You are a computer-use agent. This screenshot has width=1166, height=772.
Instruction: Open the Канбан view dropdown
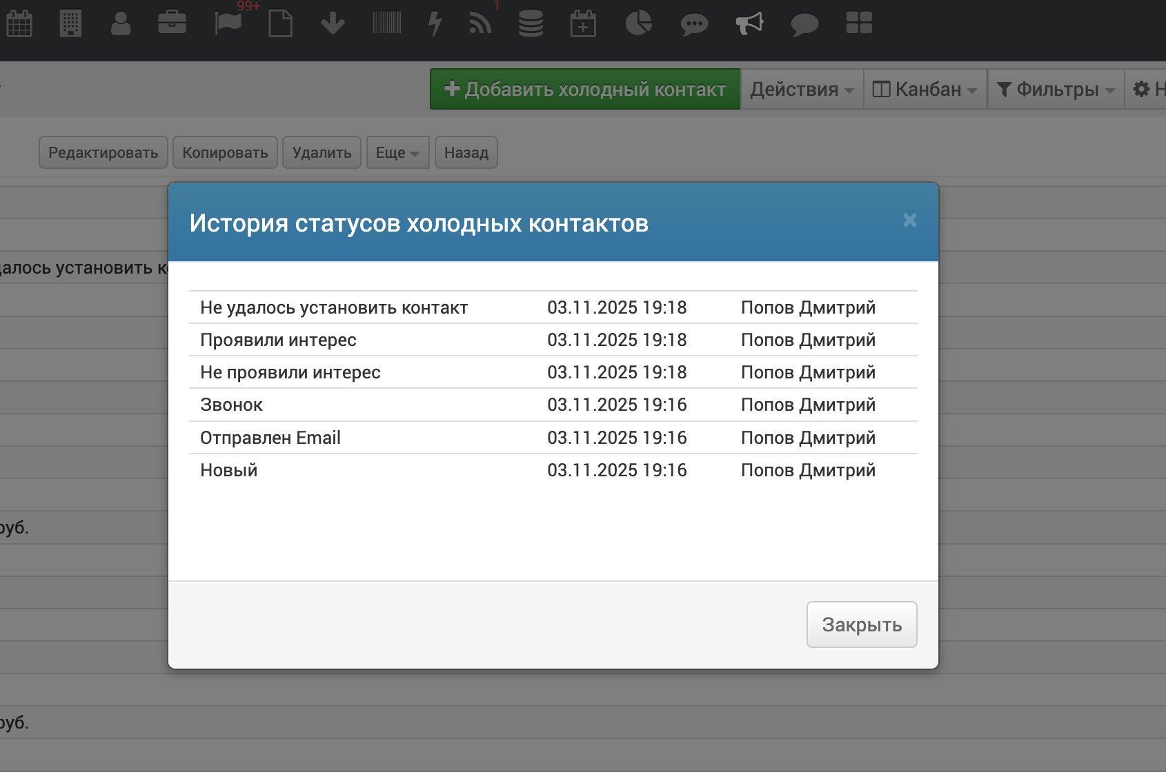tap(925, 90)
